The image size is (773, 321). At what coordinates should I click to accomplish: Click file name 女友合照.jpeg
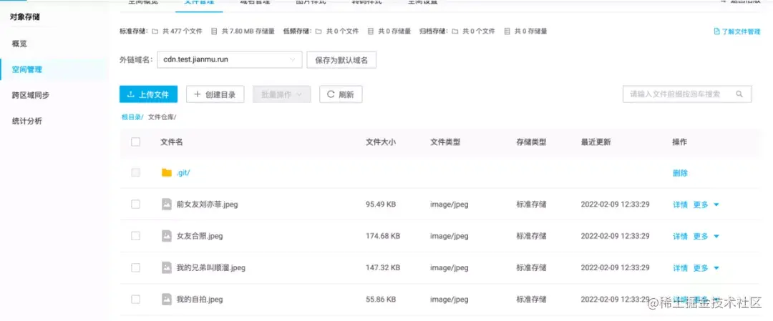pos(200,236)
